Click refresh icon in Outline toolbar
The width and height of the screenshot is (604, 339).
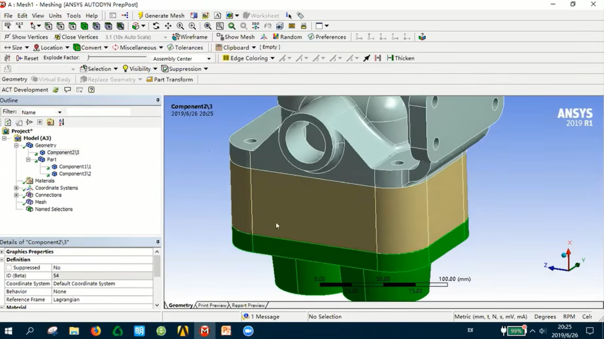pos(8,122)
